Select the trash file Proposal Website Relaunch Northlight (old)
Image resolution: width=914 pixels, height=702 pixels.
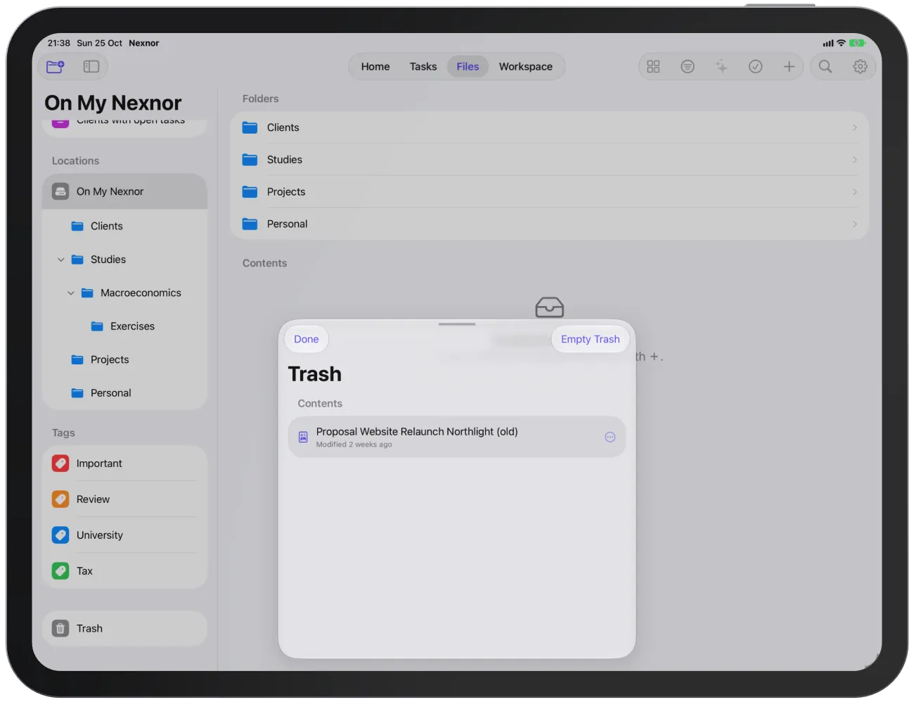click(457, 438)
